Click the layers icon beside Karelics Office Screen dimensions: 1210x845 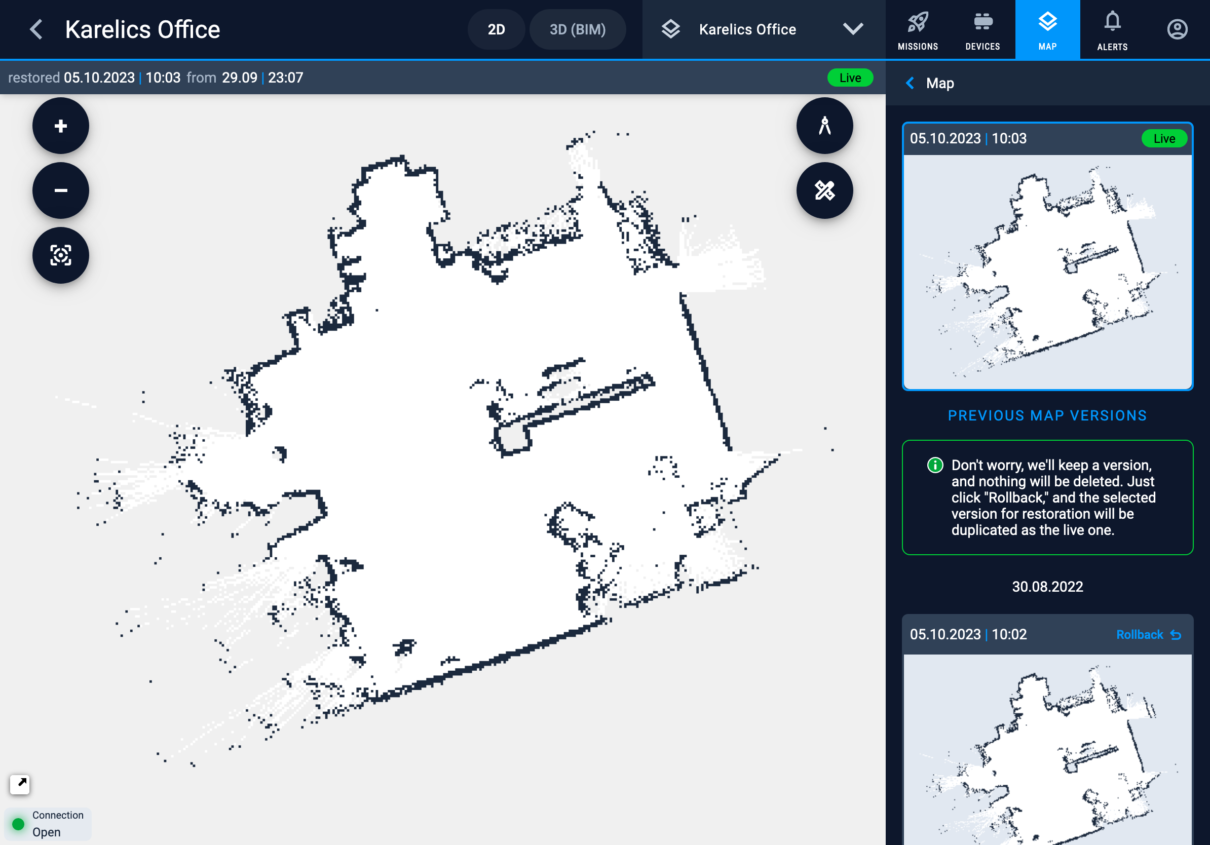(x=670, y=29)
